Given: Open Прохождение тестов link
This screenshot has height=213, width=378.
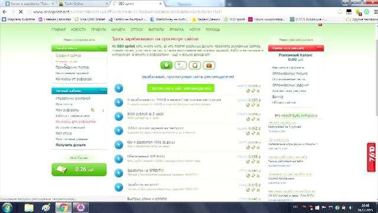Looking at the screenshot, I should coord(72,67).
